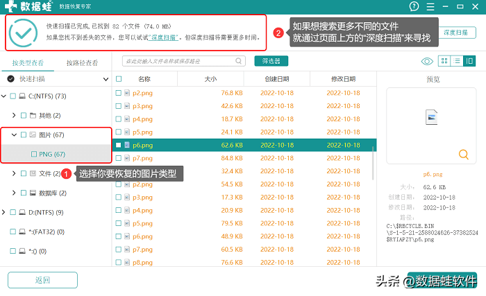Switch to list view layout

(457, 61)
